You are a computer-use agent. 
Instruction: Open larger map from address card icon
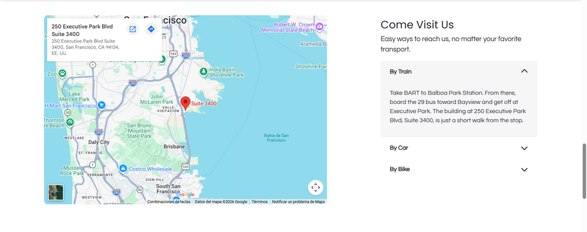(132, 29)
